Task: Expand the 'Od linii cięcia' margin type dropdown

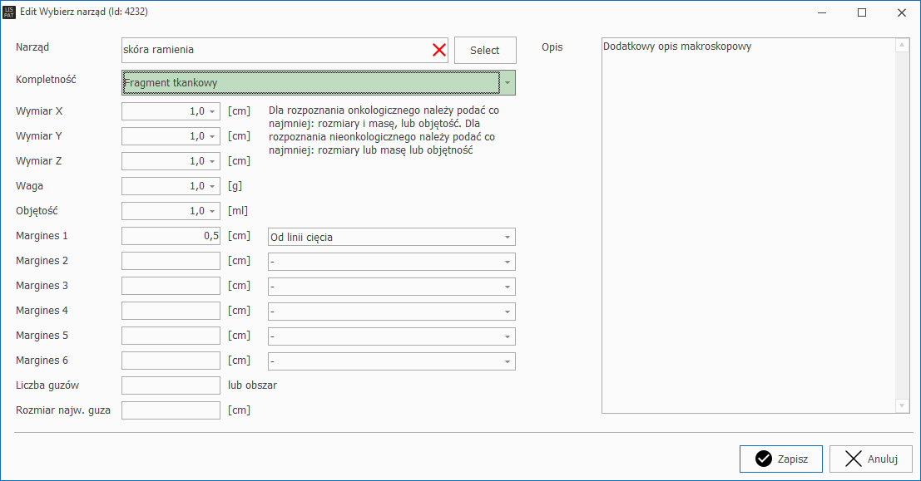Action: coord(507,237)
